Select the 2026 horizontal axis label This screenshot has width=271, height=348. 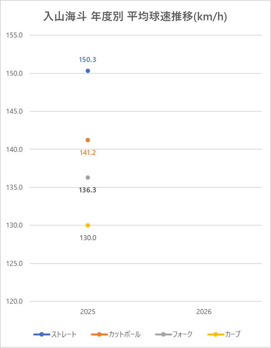pyautogui.click(x=204, y=312)
